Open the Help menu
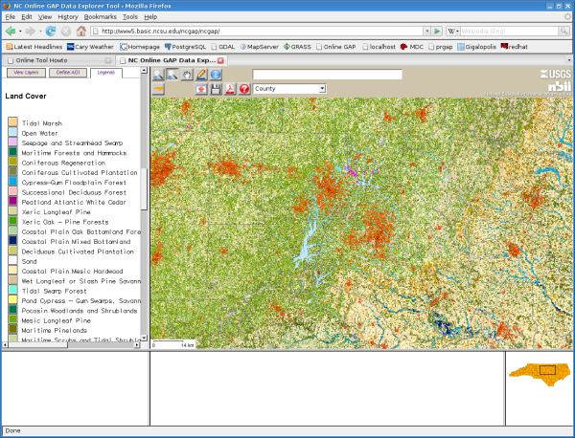The height and width of the screenshot is (438, 575). (150, 17)
